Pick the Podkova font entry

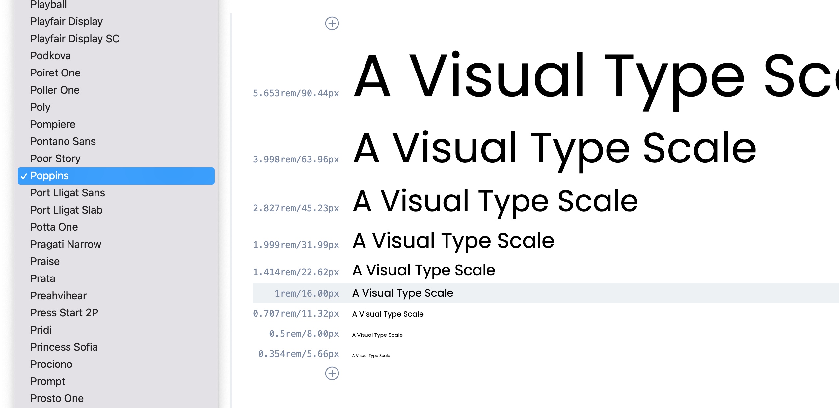pyautogui.click(x=50, y=56)
